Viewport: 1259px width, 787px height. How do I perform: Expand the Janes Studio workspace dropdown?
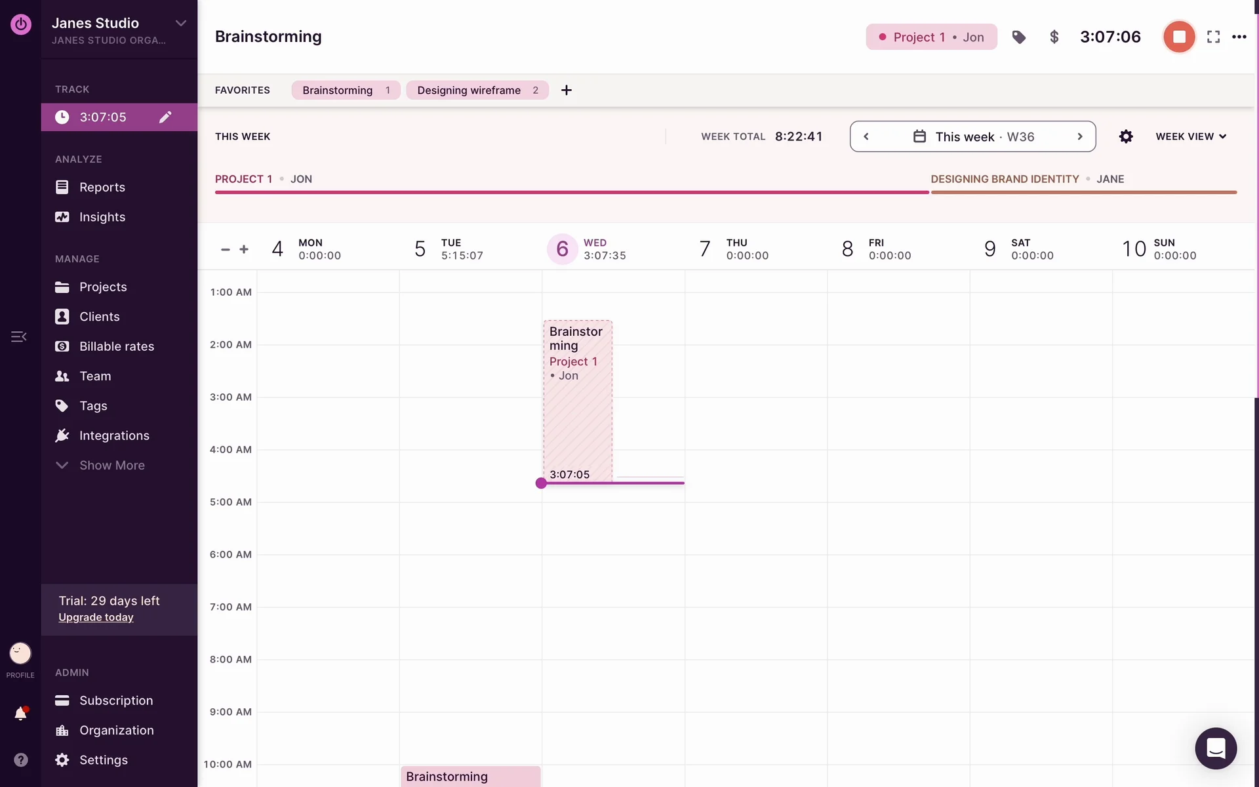[181, 23]
